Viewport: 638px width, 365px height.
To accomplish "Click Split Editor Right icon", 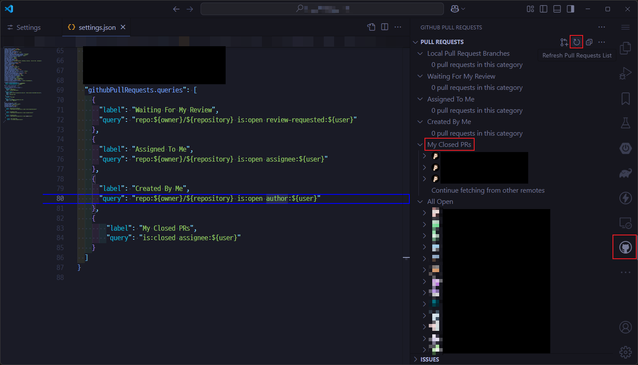I will click(385, 27).
